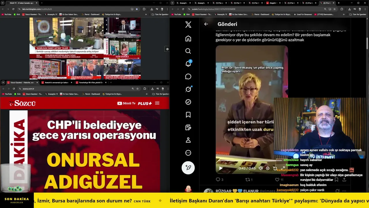Click the reply icon under the post
This screenshot has height=208, width=369.
pos(218,179)
